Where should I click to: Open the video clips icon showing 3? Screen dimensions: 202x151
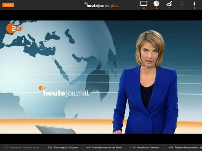pos(144,5)
